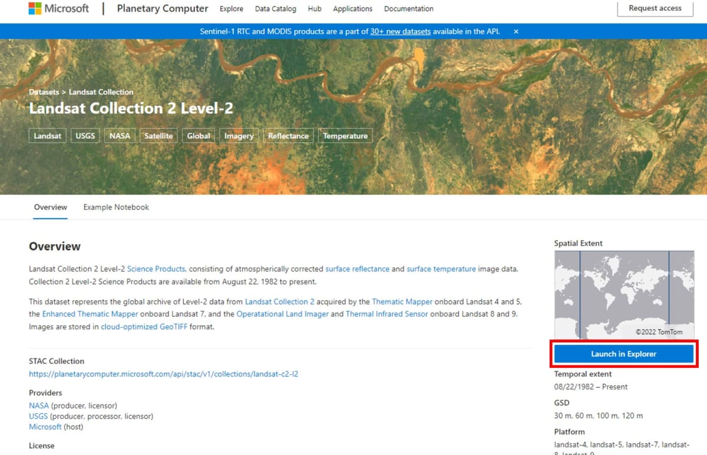Screen dimensions: 707x455
Task: Open the Science Products link
Action: click(157, 269)
